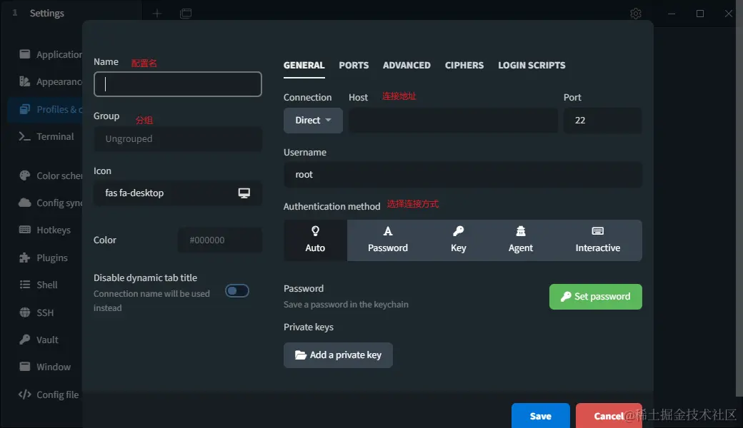
Task: Click the profile selector icon beside plus
Action: tap(186, 14)
